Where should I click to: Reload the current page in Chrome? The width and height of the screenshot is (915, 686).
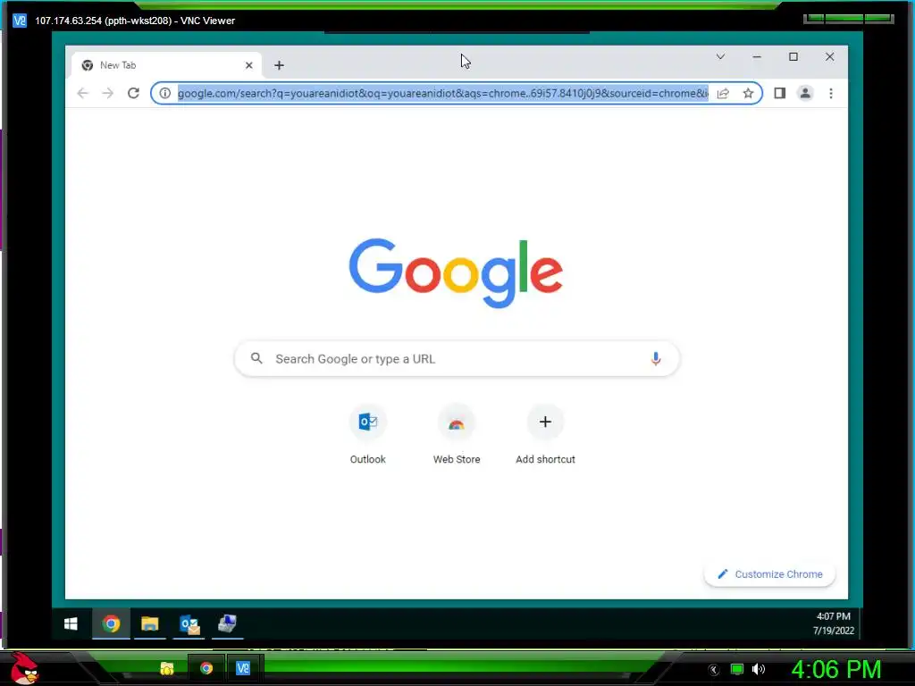pyautogui.click(x=133, y=93)
